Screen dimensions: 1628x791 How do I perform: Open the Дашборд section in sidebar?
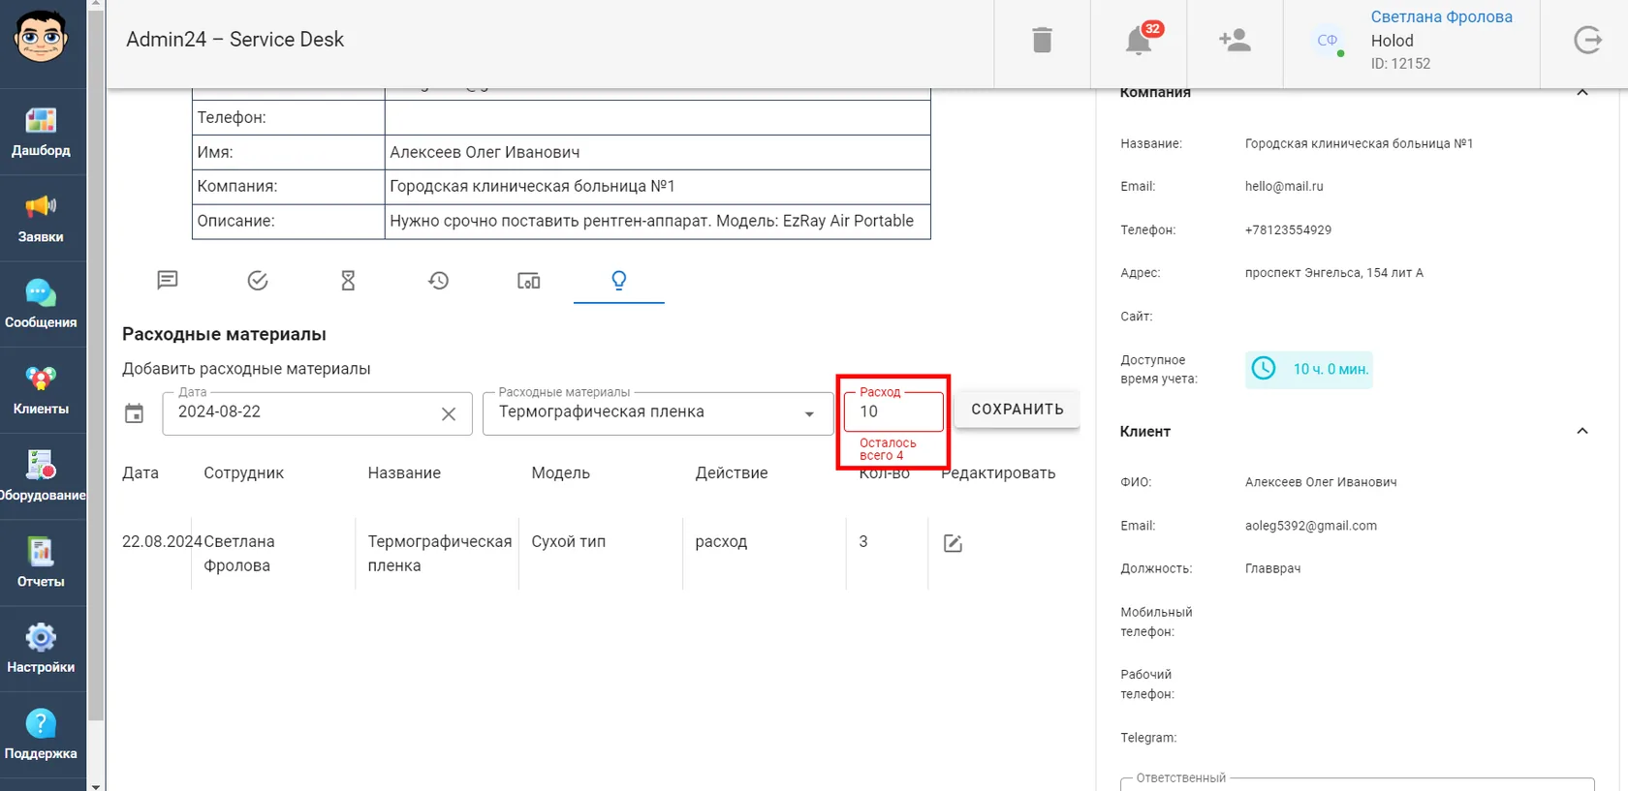click(41, 132)
